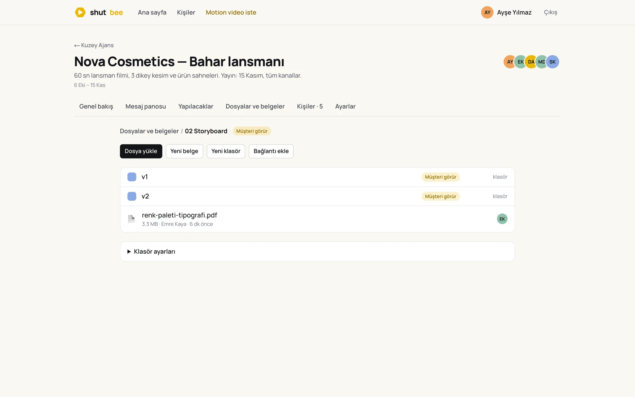Click the Yeni klasör button
This screenshot has width=635, height=397.
(226, 151)
